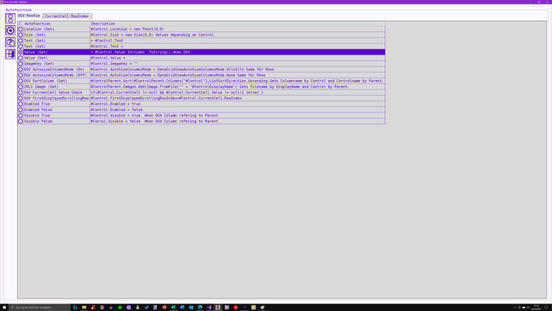The image size is (552, 311).
Task: Click the taskbar search box
Action: [40, 307]
